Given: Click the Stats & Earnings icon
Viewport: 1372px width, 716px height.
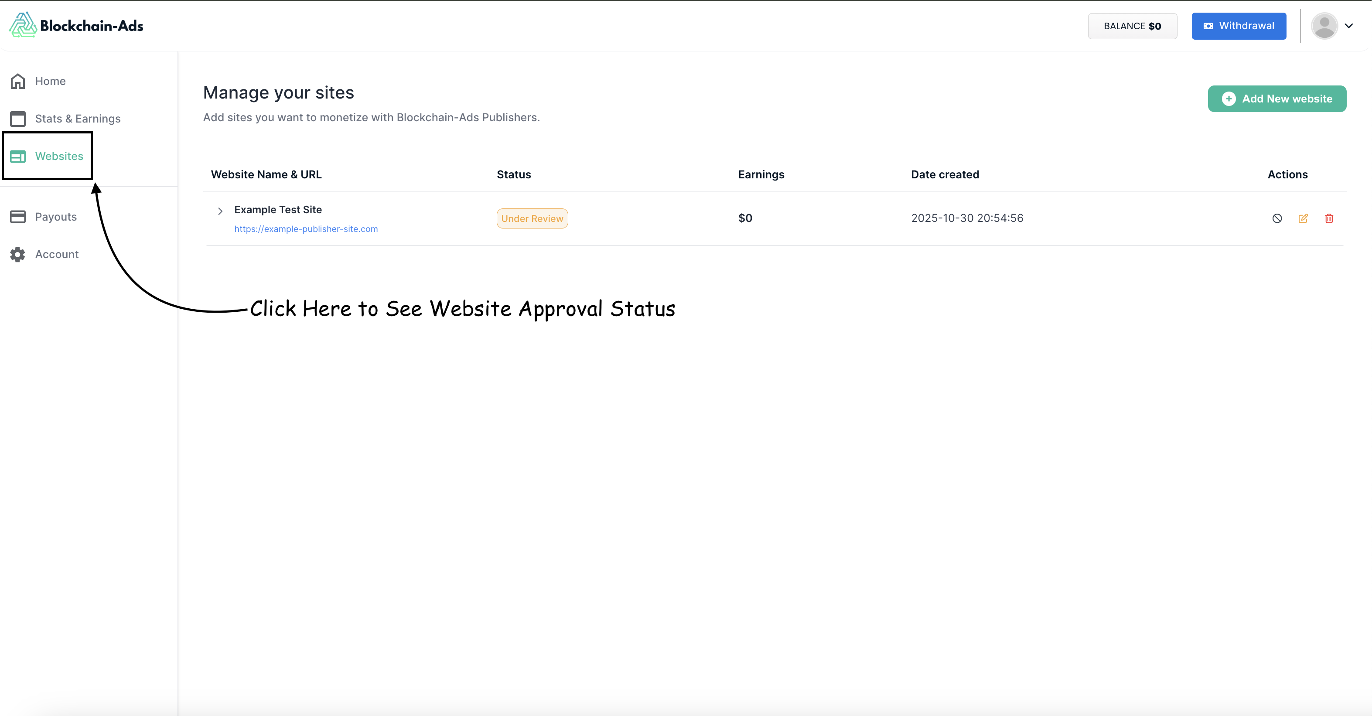Looking at the screenshot, I should point(18,118).
